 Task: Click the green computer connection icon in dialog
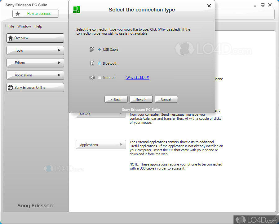tap(77, 10)
